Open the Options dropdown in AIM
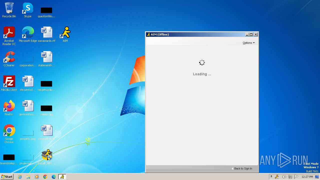320x180 pixels. 248,43
